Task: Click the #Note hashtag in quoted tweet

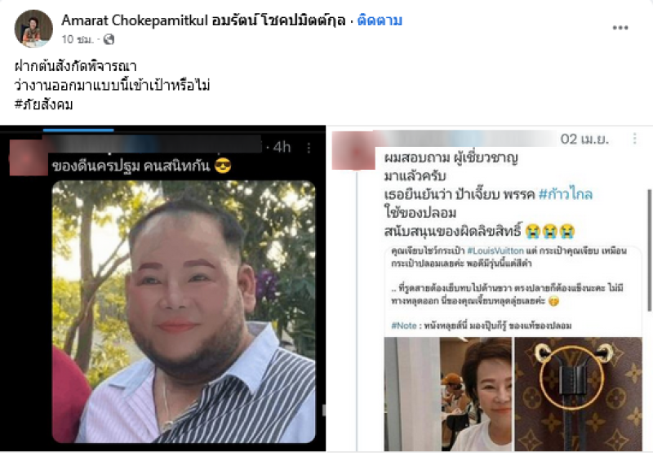Action: pos(404,326)
